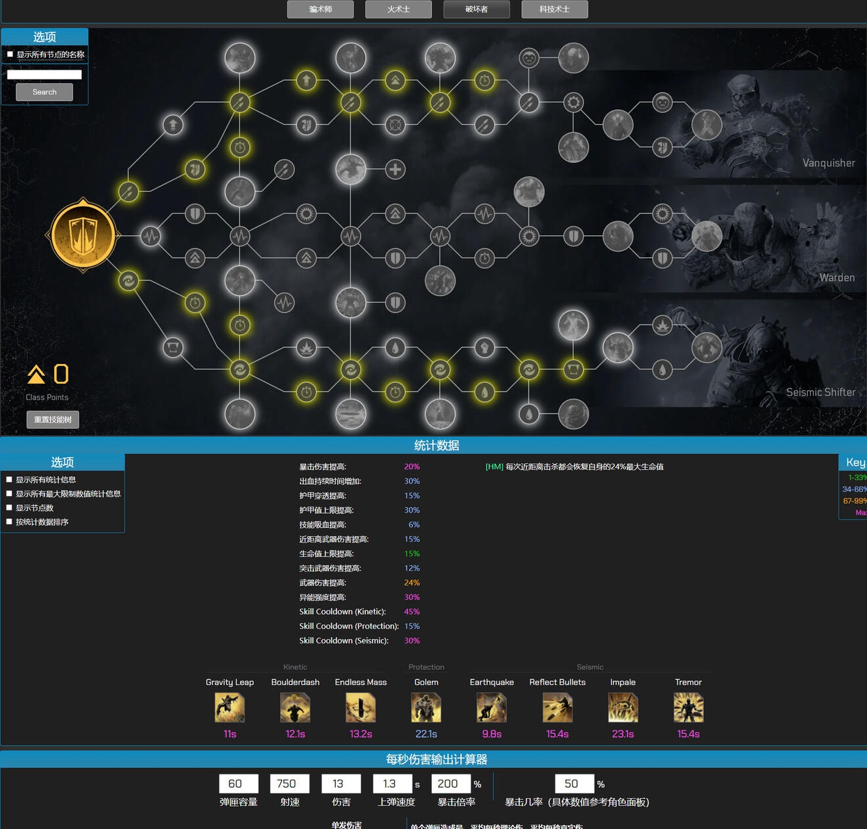Image resolution: width=867 pixels, height=829 pixels.
Task: Click the 护甲穿透提高 stat row
Action: 360,496
